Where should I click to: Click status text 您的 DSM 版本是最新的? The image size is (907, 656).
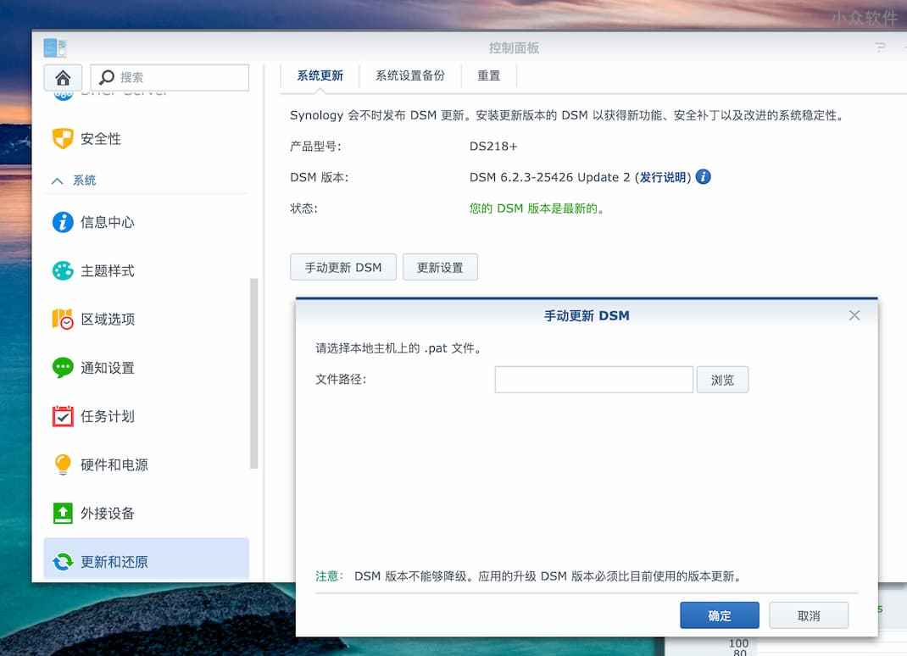(x=537, y=208)
